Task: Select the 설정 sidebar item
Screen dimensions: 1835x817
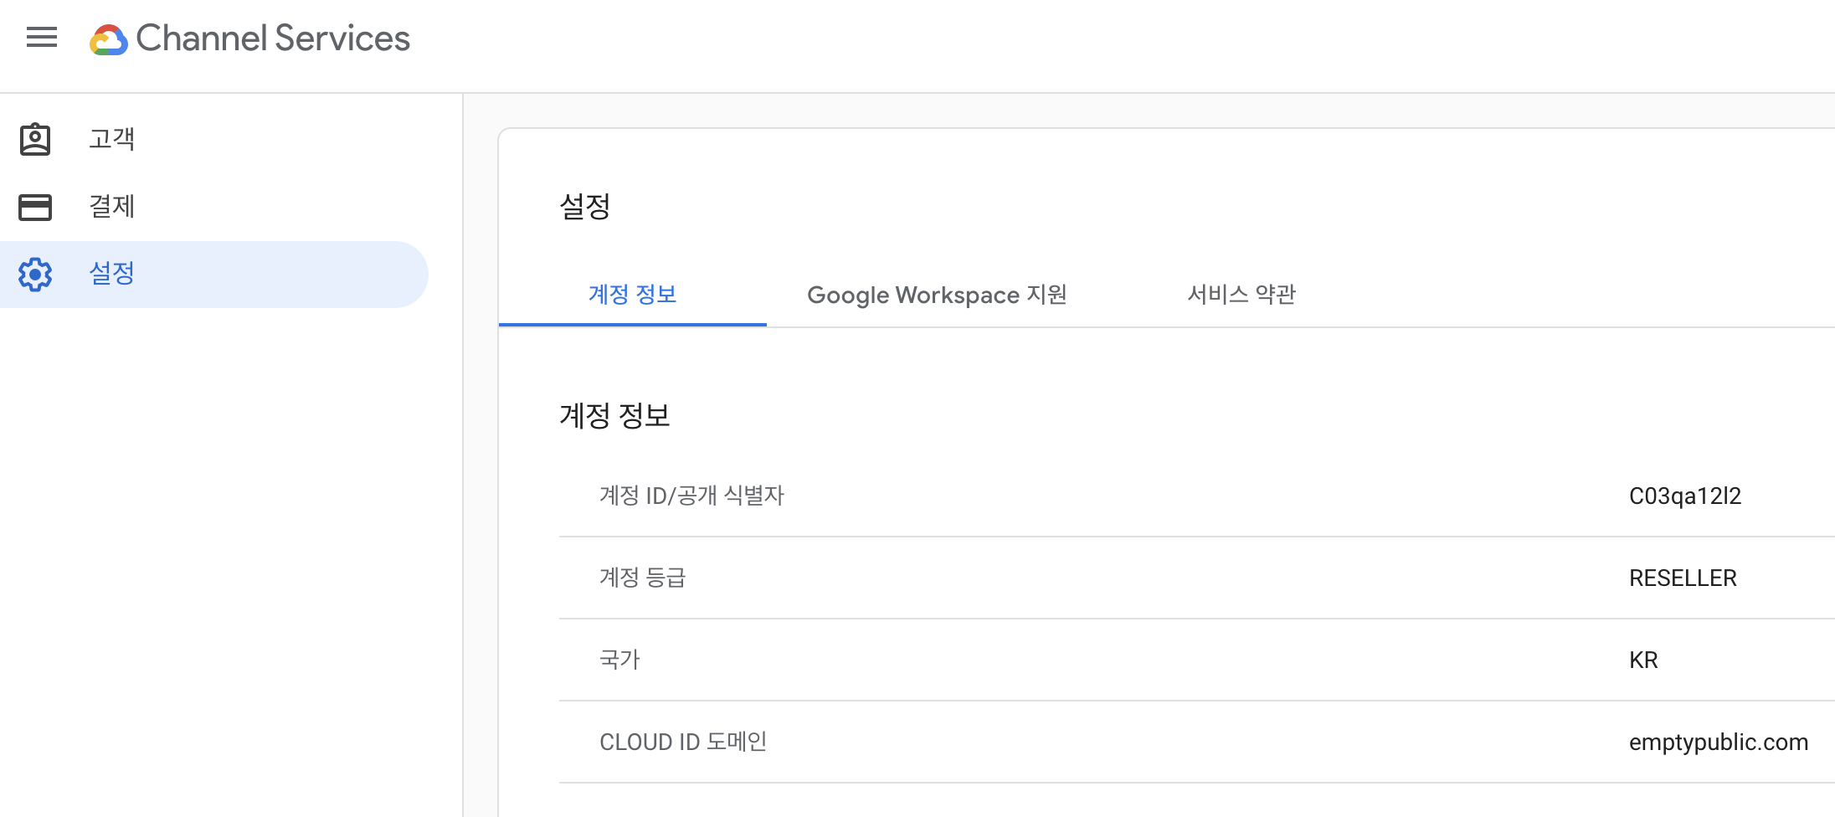Action: click(214, 275)
